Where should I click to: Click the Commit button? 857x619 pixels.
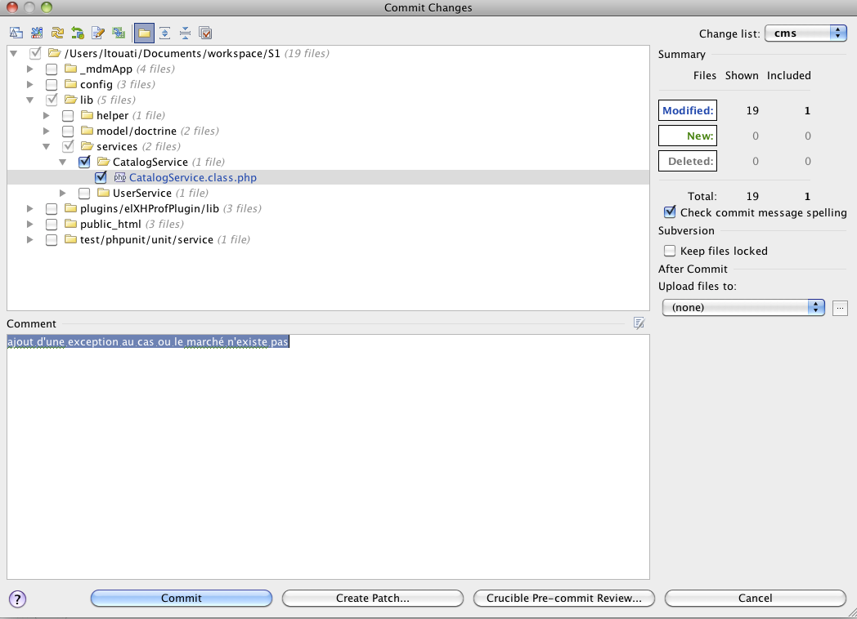pos(182,599)
